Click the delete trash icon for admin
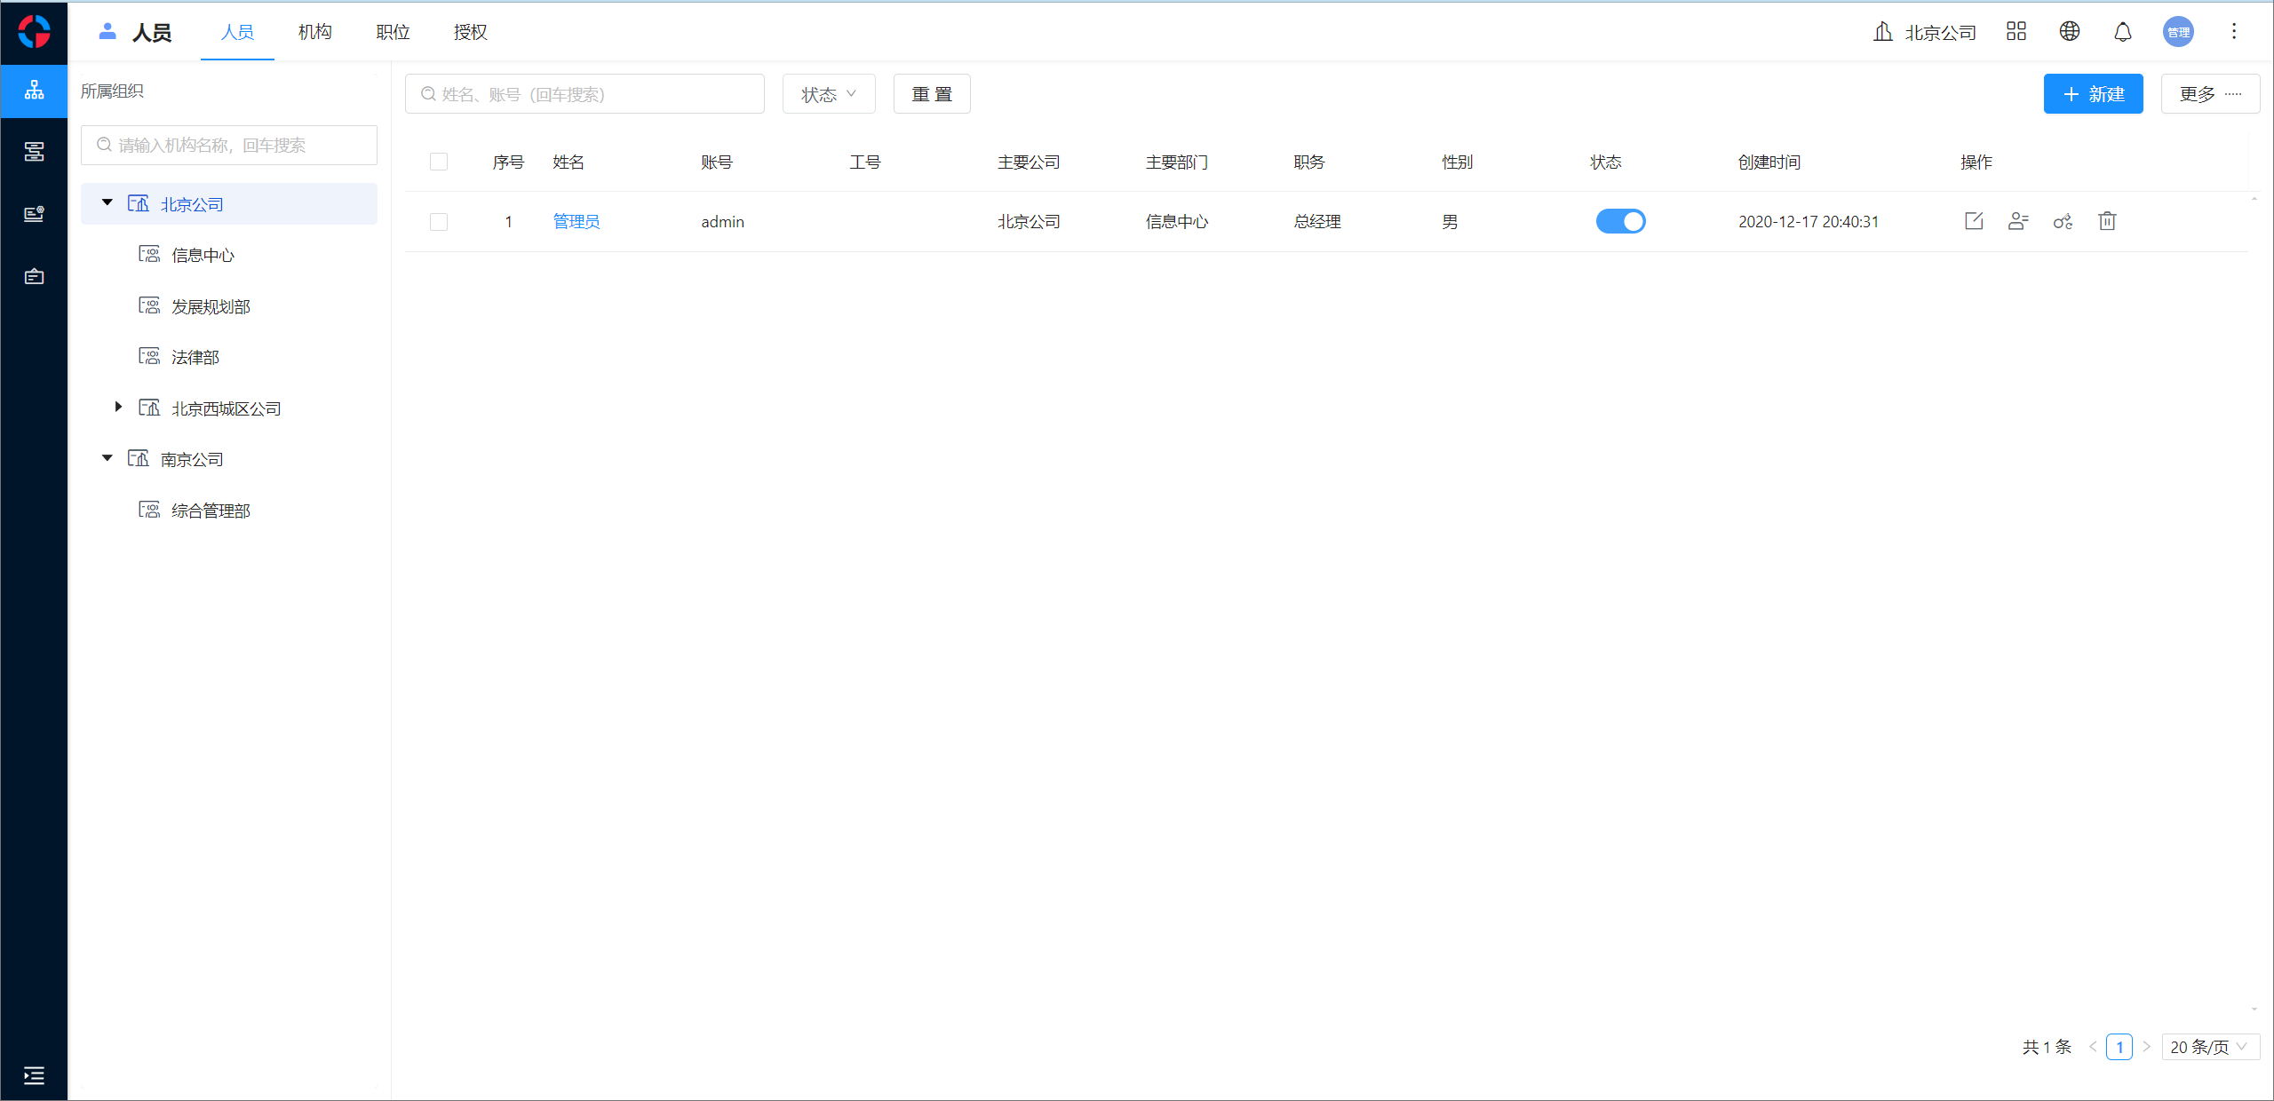This screenshot has height=1101, width=2274. (x=2107, y=221)
